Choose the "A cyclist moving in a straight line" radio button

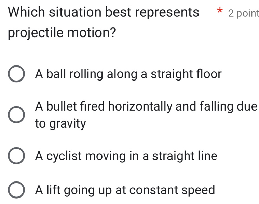tap(16, 157)
